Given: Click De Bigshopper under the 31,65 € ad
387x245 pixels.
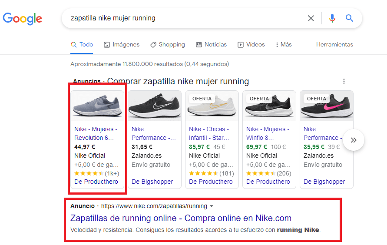Looking at the screenshot, I should point(152,182).
